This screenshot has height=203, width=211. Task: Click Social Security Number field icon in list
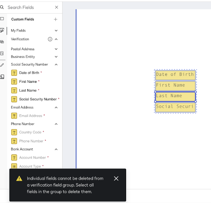point(14,99)
